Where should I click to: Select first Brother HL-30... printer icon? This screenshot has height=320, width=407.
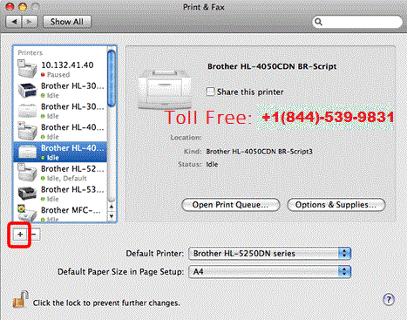pos(27,90)
